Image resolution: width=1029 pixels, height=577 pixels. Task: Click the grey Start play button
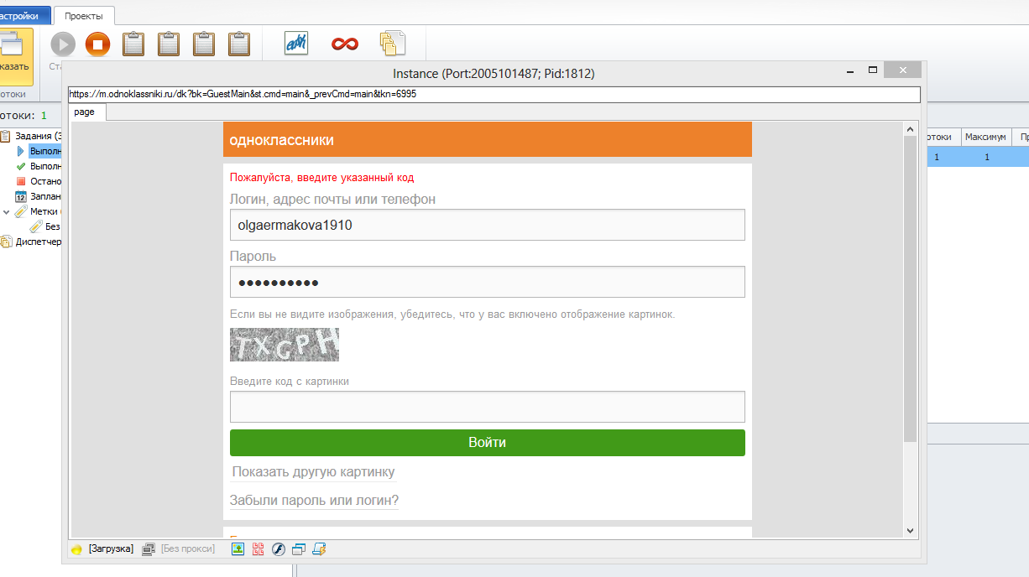pos(63,44)
